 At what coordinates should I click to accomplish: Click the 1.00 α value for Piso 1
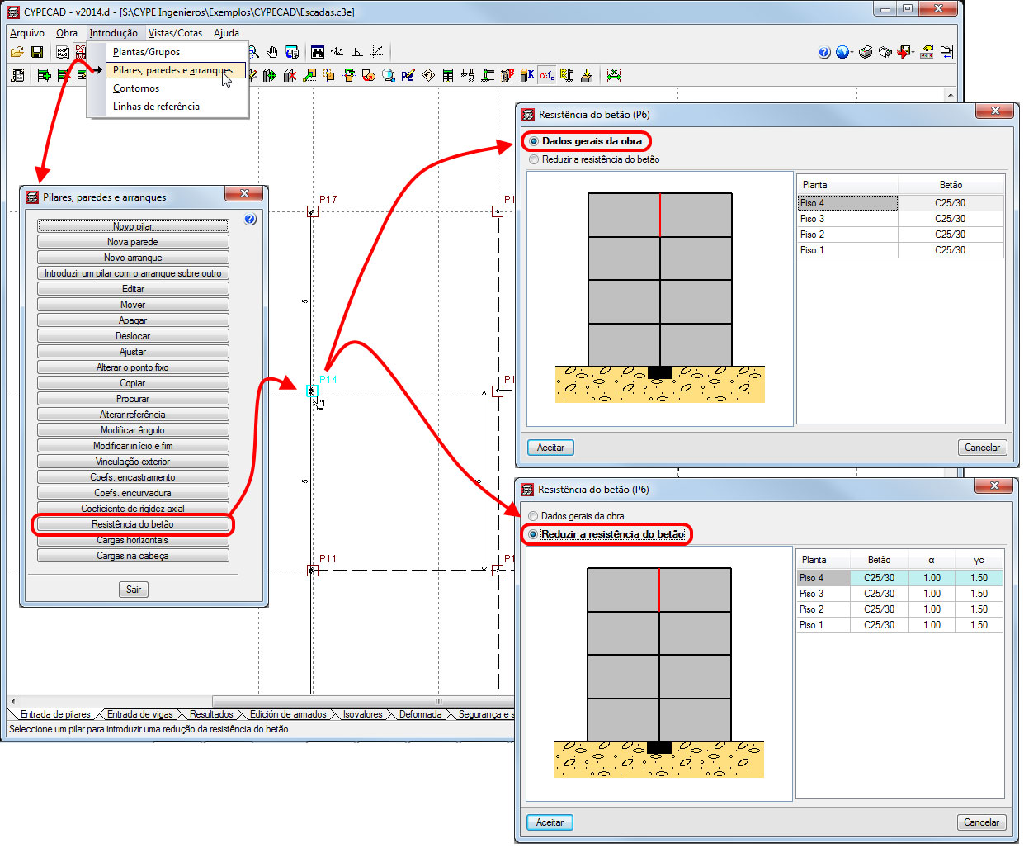[x=932, y=625]
